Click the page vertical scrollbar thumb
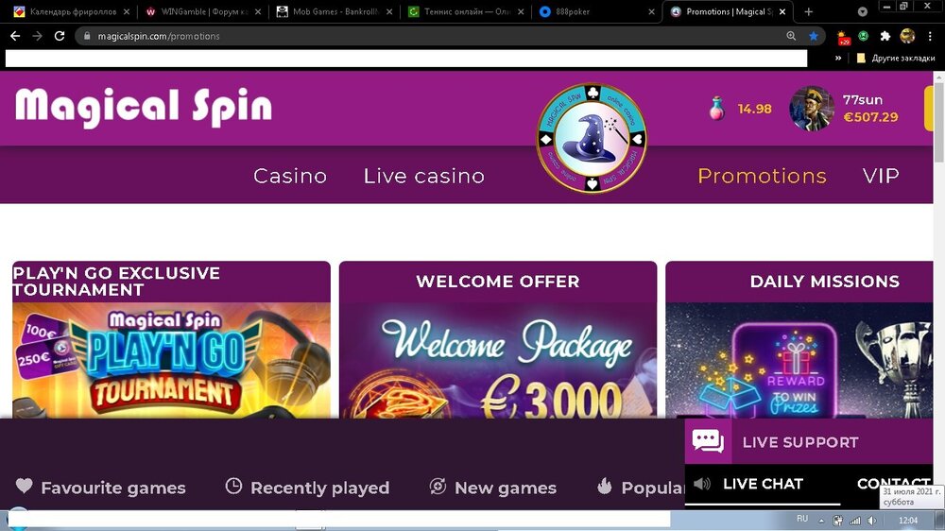This screenshot has width=945, height=531. [939, 122]
